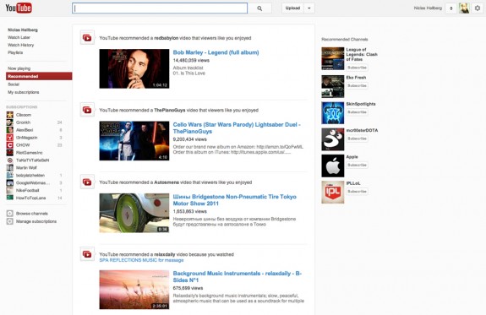Open Cello Wars Lightsaber Duel video title
This screenshot has height=315, width=486.
[237, 128]
